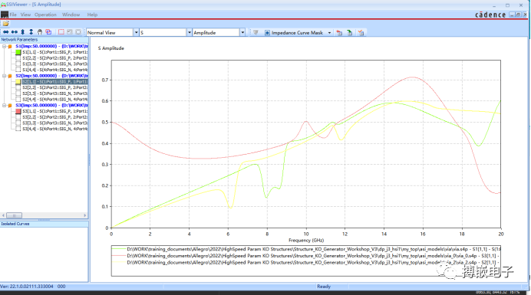Click the open file folder icon
The height and width of the screenshot is (295, 531).
(x=6, y=24)
